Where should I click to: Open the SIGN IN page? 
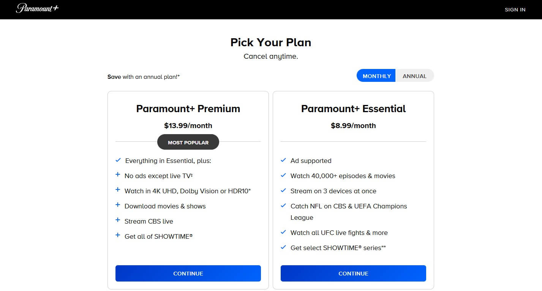(515, 9)
